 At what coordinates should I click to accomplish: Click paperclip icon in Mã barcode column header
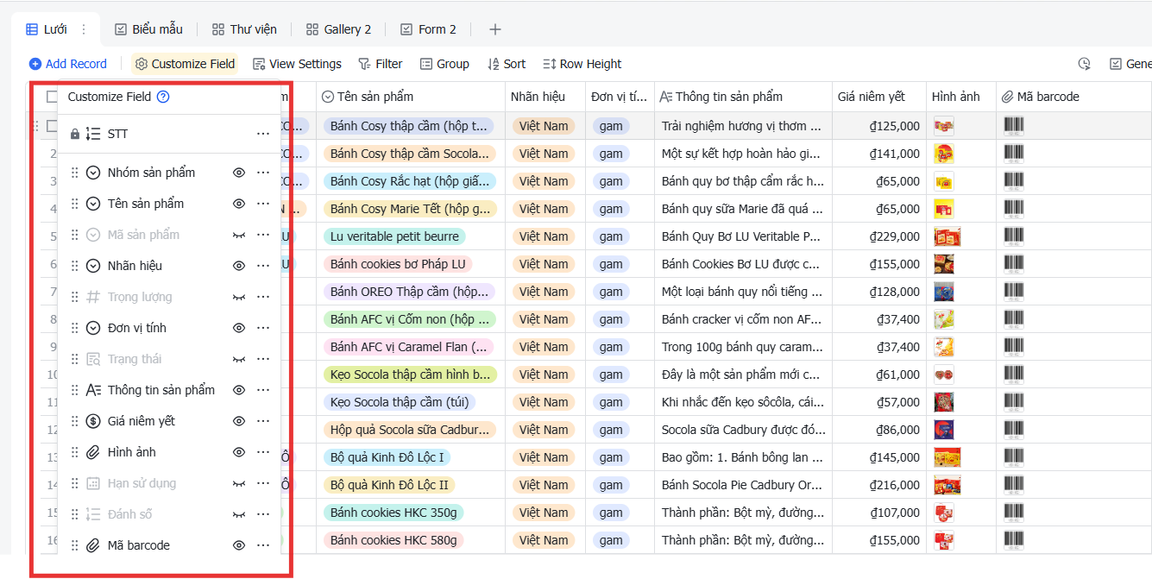point(1007,97)
